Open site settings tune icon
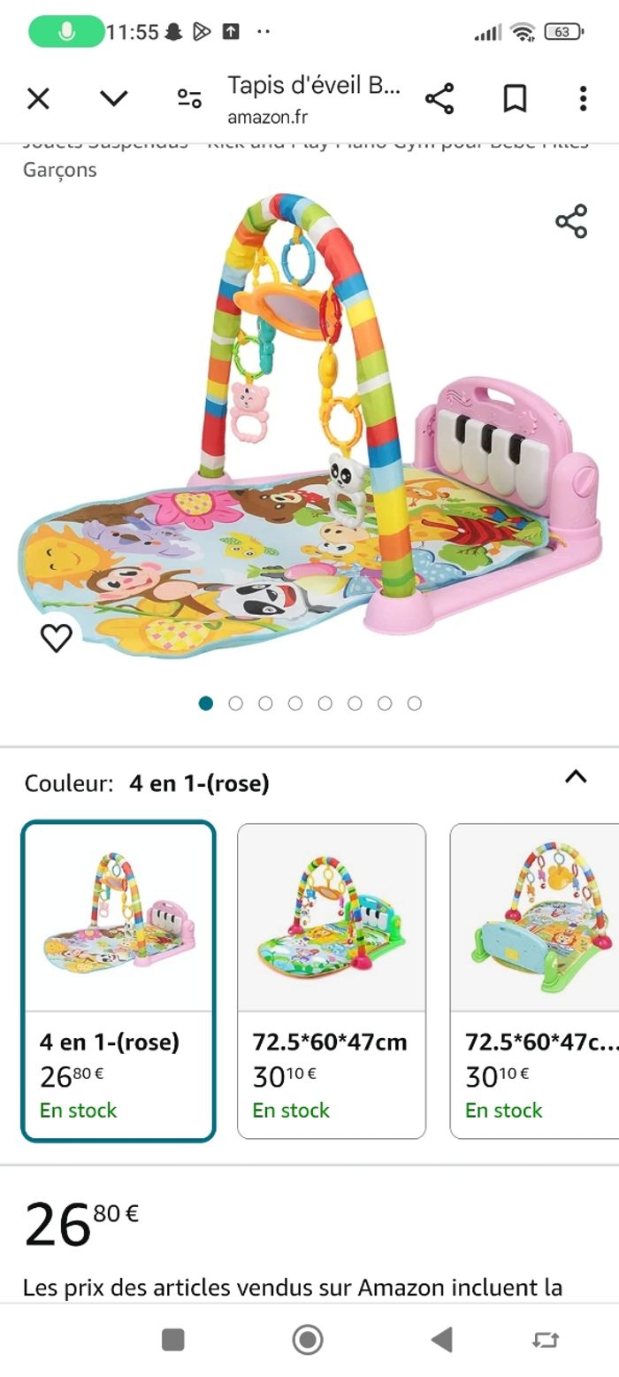This screenshot has width=619, height=1377. [189, 98]
